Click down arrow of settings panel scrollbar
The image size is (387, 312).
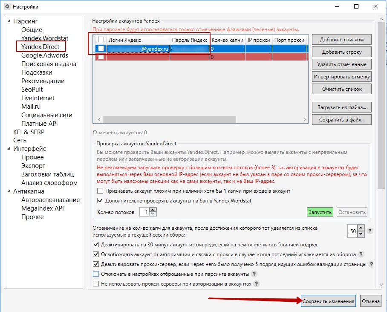click(x=381, y=284)
